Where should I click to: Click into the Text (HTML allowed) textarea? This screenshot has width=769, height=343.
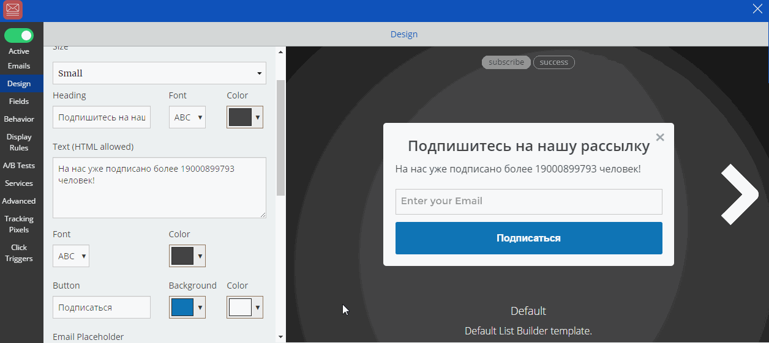pyautogui.click(x=159, y=188)
